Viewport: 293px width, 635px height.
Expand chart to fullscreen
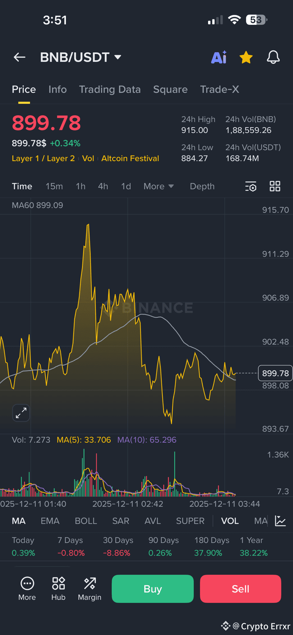(21, 413)
